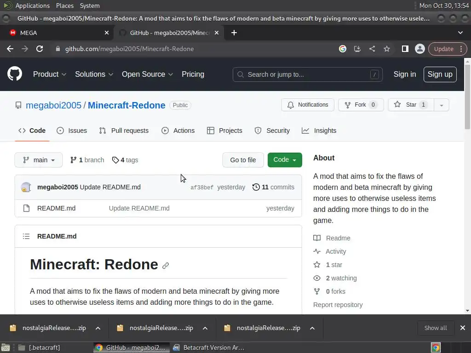471x353 pixels.
Task: Open the Actions tab
Action: pos(178,131)
